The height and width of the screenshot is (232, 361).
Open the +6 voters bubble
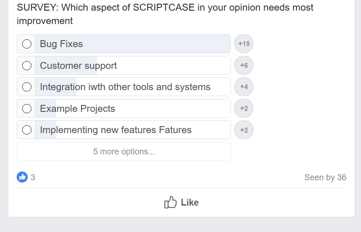point(244,66)
